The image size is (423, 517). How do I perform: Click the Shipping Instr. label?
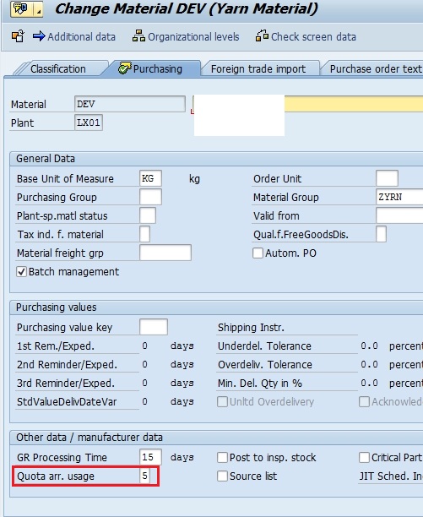(x=251, y=328)
